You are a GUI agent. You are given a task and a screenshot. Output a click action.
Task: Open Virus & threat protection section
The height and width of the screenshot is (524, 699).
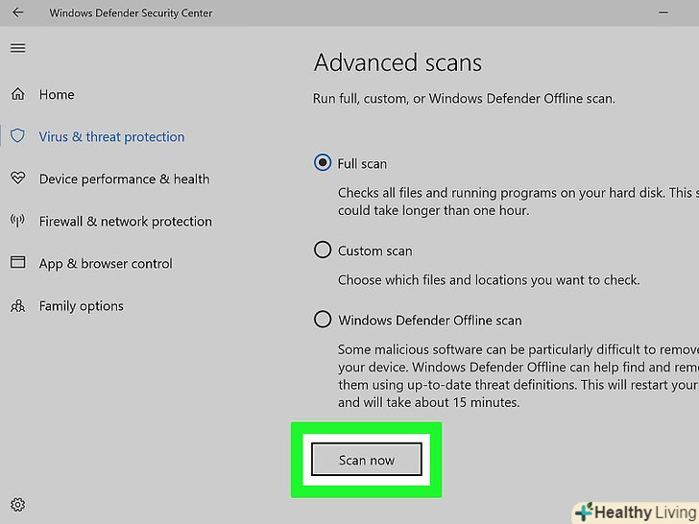tap(111, 137)
